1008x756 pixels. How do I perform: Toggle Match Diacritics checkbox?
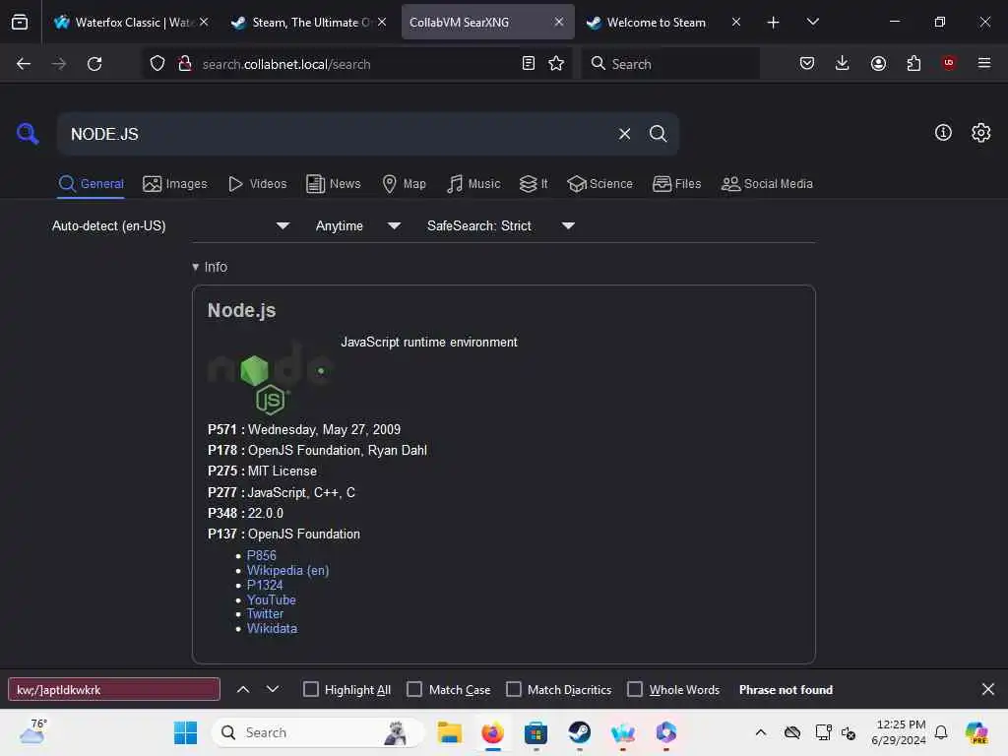pos(514,690)
